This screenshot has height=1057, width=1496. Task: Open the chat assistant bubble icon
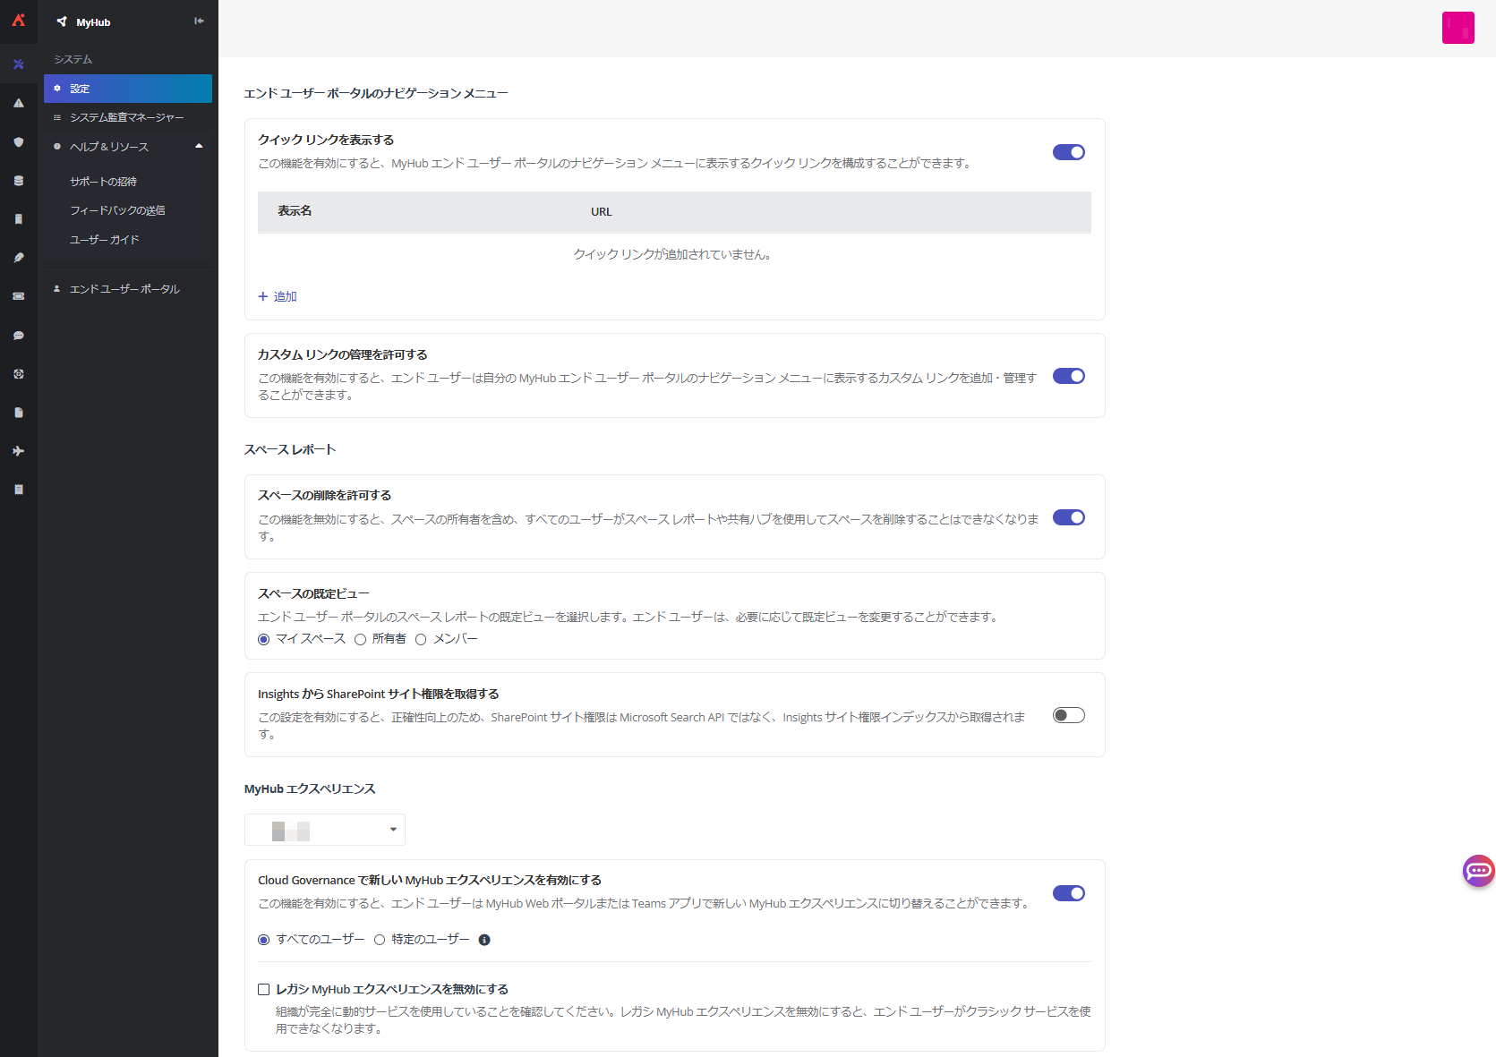[1478, 870]
